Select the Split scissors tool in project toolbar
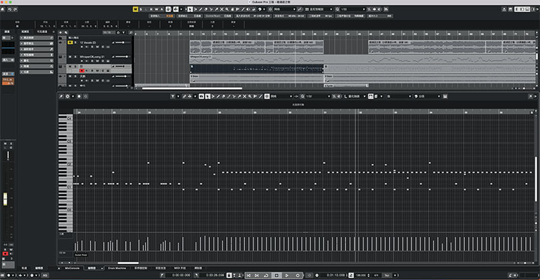540x280 pixels. click(x=211, y=9)
